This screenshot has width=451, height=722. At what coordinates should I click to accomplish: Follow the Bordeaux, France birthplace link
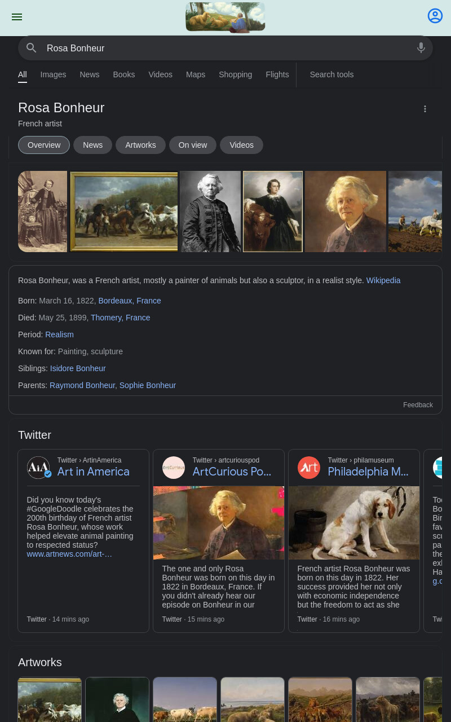tap(130, 301)
